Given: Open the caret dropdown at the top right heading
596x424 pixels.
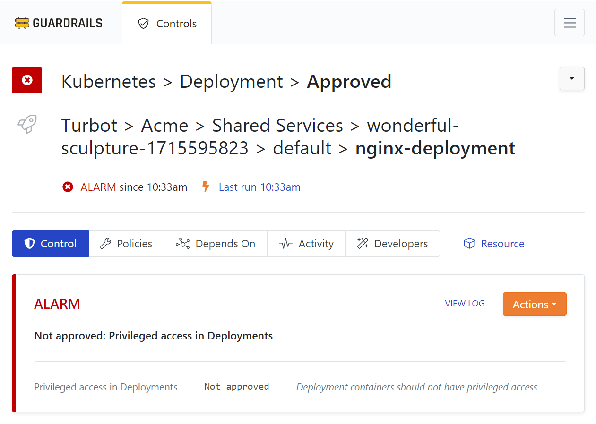Looking at the screenshot, I should pos(571,78).
